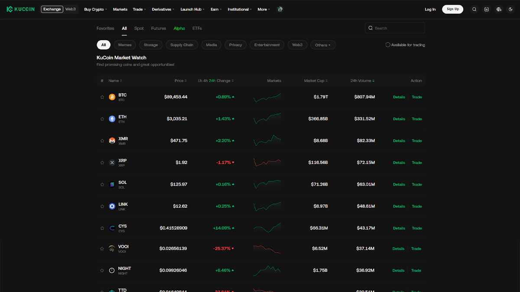Select the Alpha tab
The width and height of the screenshot is (520, 292).
pyautogui.click(x=179, y=28)
